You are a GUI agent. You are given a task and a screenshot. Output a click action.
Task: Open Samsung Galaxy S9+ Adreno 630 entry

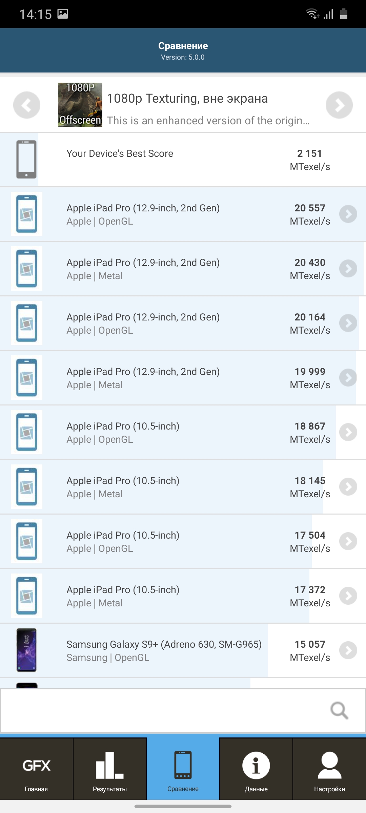tap(183, 650)
